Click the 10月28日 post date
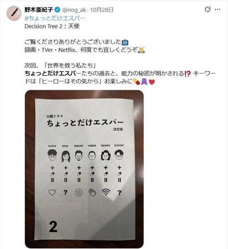This screenshot has height=249, width=228. coord(102,10)
